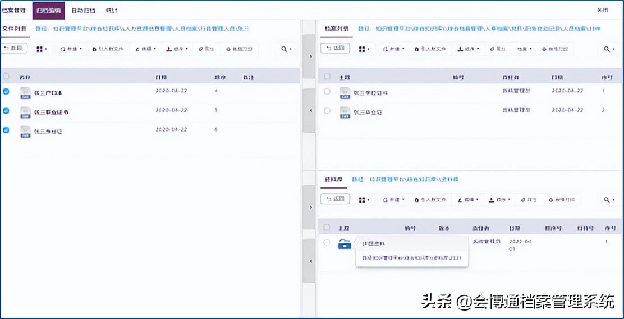Toggle the select-all checkbox in the file list header
Image resolution: width=624 pixels, height=319 pixels.
[x=6, y=76]
